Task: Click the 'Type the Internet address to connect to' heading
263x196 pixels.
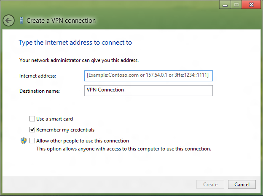Action: coord(75,43)
